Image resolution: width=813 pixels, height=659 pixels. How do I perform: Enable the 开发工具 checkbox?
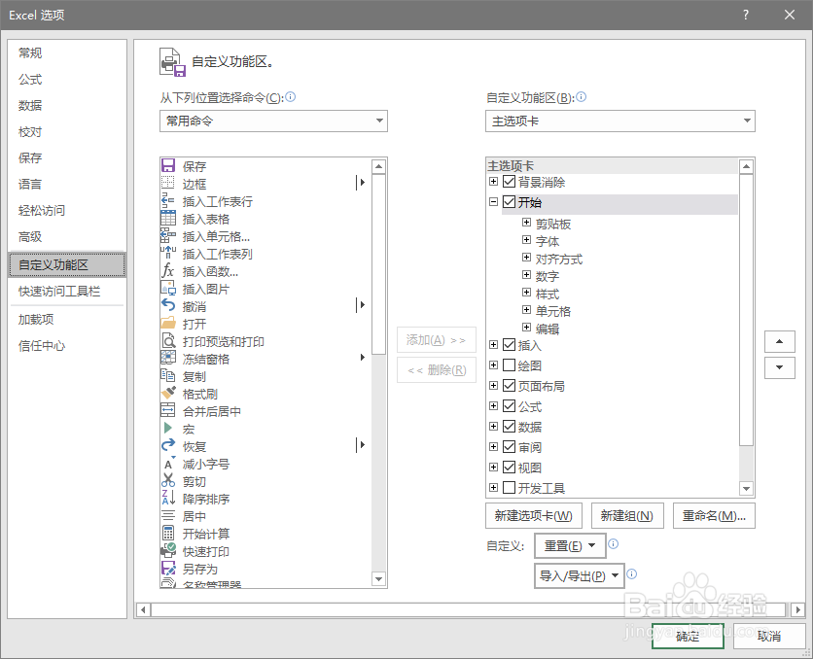tap(510, 488)
